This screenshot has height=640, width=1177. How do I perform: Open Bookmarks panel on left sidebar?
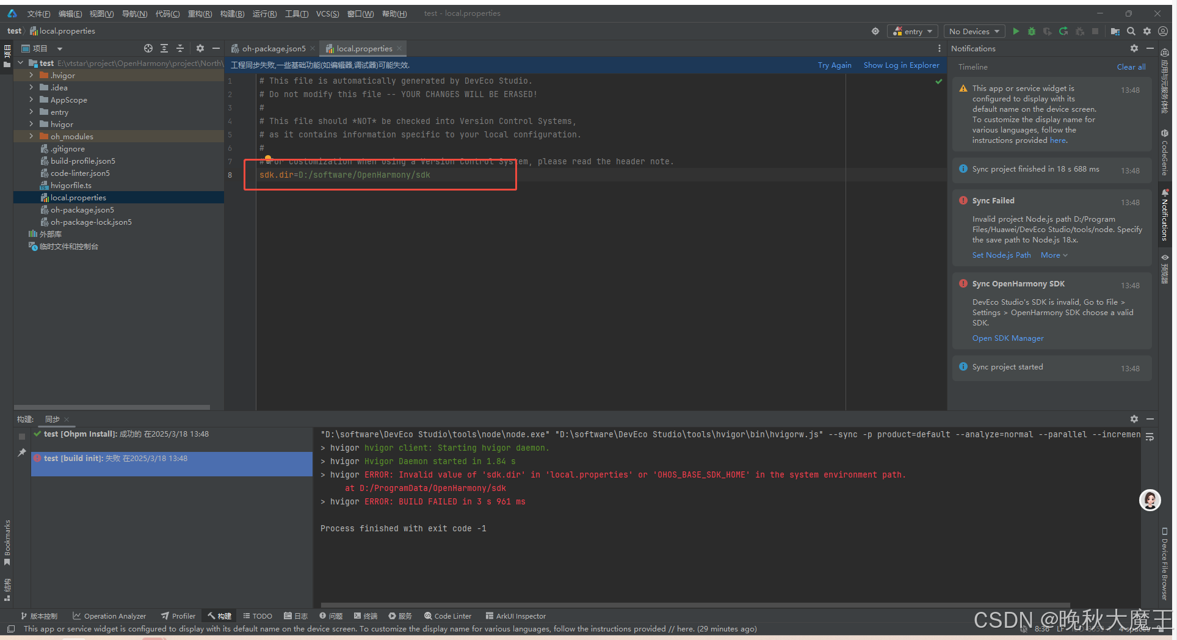[x=7, y=540]
